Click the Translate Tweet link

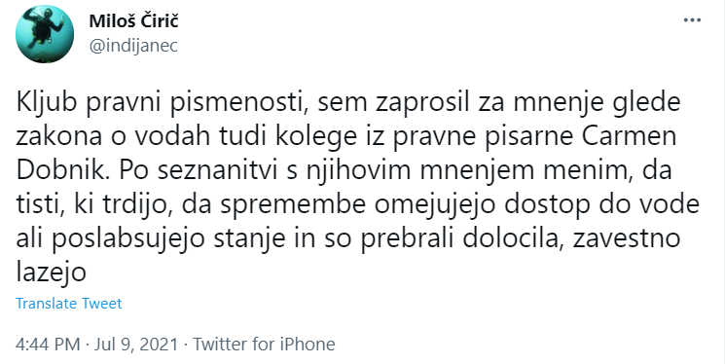69,304
